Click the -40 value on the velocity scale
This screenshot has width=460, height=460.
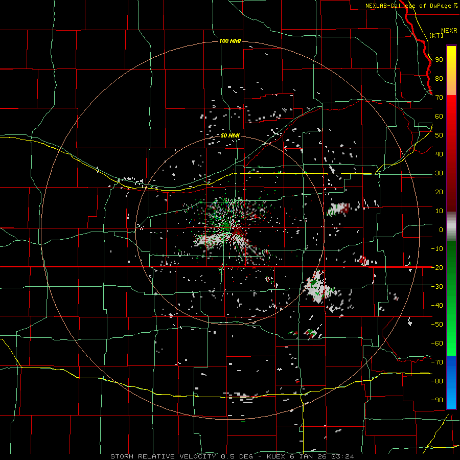coord(437,306)
